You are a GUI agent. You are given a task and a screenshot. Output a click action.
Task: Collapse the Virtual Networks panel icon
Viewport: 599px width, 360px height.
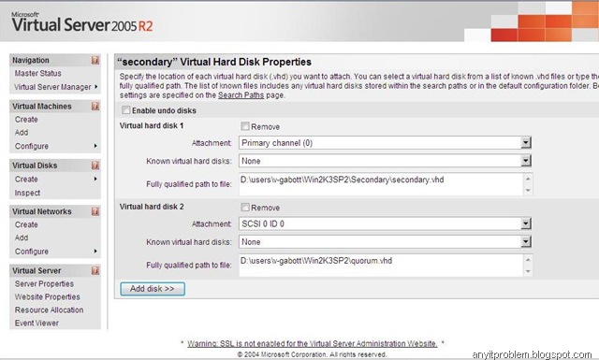95,211
